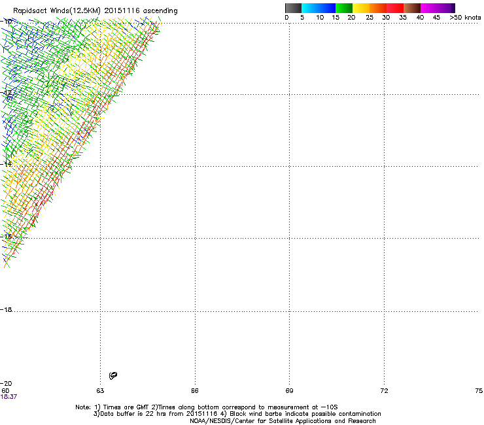This screenshot has width=484, height=425.
Task: Click the longitude label 66
Action: 194,391
